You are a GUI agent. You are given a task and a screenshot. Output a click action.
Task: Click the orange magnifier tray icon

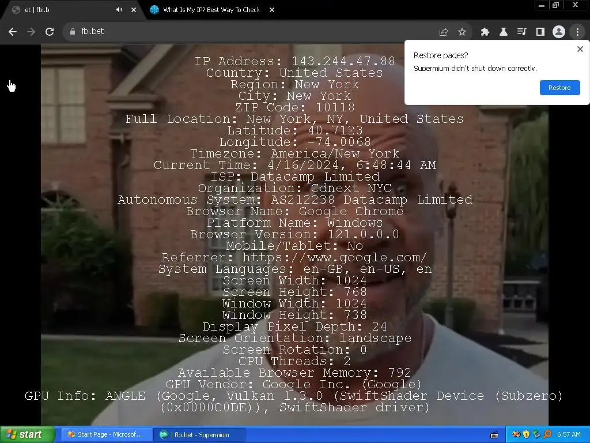[x=547, y=435]
